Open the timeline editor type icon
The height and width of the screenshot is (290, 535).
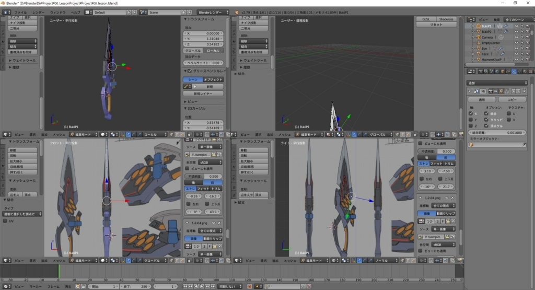[6, 286]
